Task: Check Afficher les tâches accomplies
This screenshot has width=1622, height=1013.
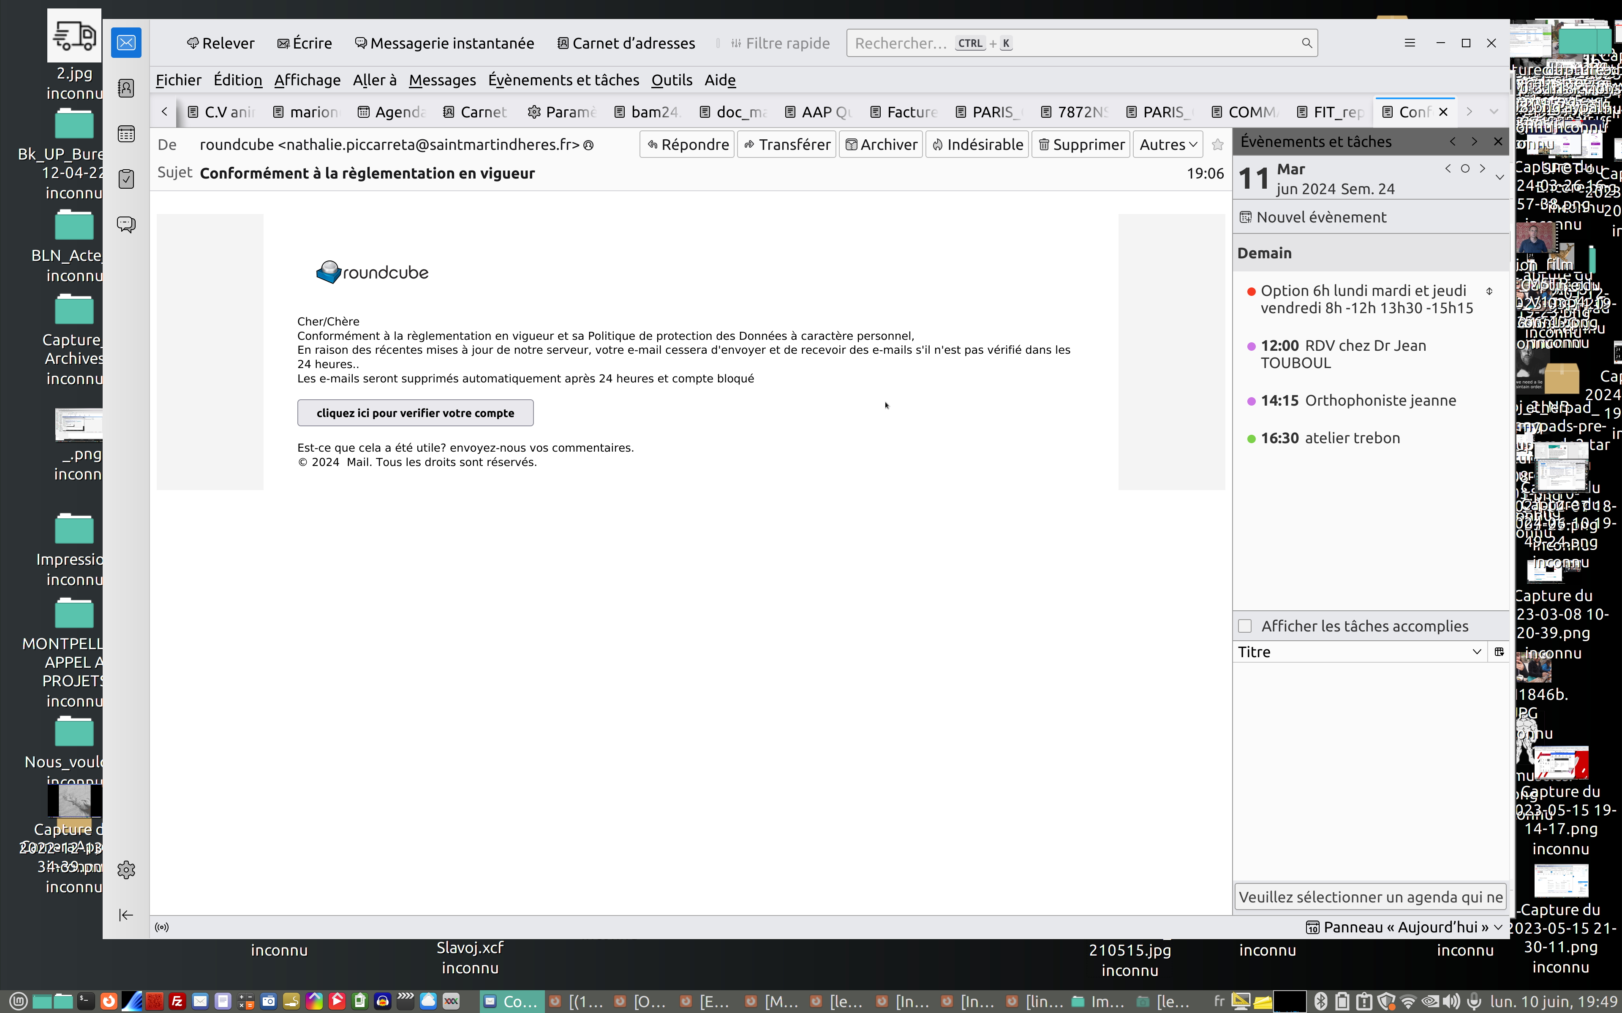Action: click(x=1245, y=626)
